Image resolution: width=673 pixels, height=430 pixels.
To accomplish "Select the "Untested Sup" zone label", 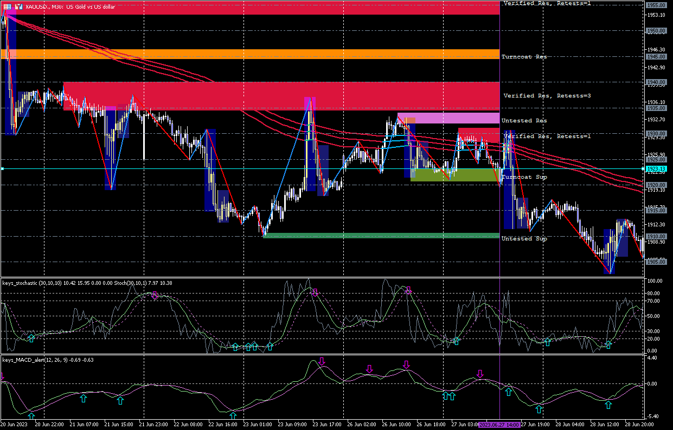I will [x=524, y=239].
